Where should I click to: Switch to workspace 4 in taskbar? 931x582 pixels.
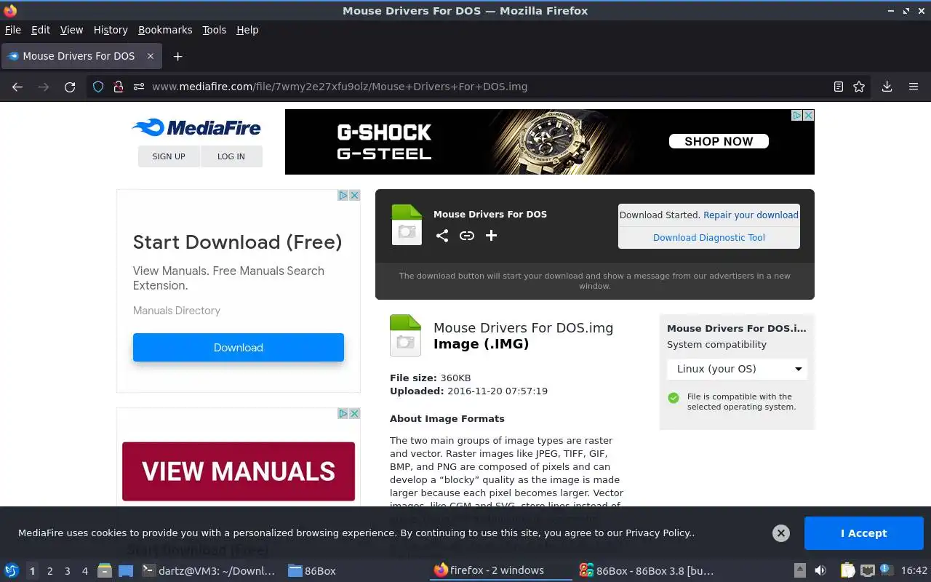(x=85, y=571)
